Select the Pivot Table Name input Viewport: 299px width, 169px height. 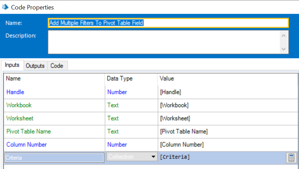[x=29, y=131]
